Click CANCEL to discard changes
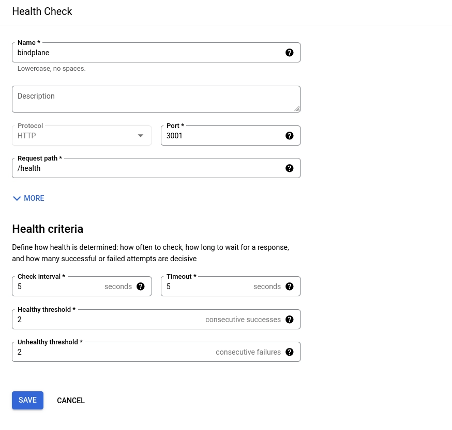The height and width of the screenshot is (430, 452). point(71,400)
